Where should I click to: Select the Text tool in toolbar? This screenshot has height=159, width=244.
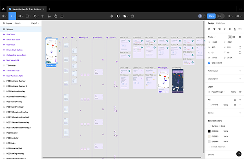tap(42, 16)
